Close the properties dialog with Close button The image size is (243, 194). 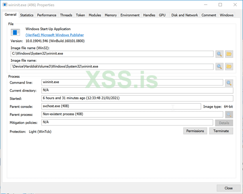pyautogui.click(x=229, y=188)
